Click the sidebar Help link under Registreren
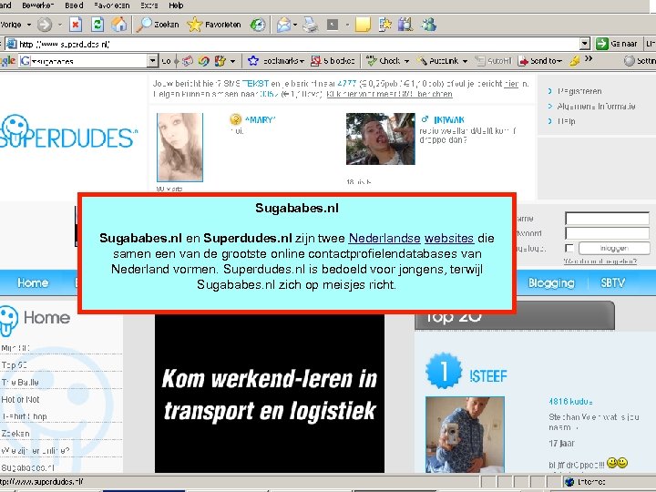Image resolution: width=656 pixels, height=492 pixels. coord(566,121)
